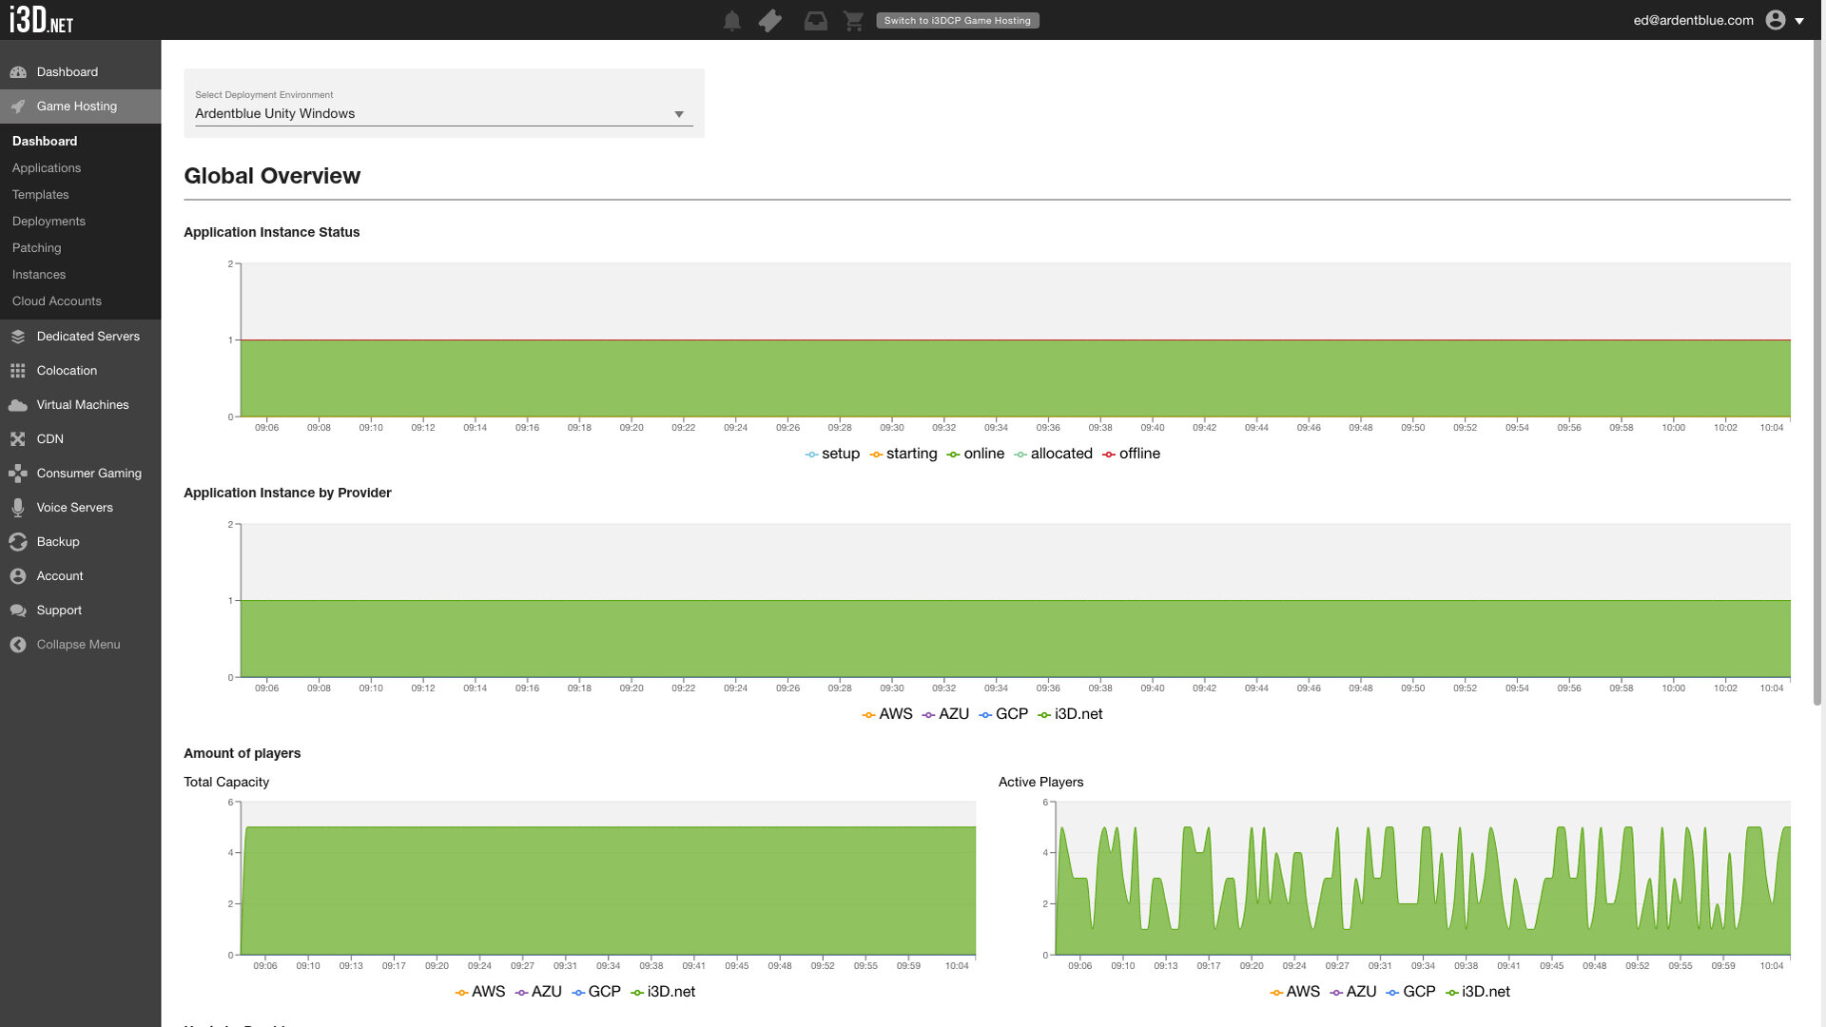Click the Total Capacity chart area
1826x1027 pixels.
point(609,879)
